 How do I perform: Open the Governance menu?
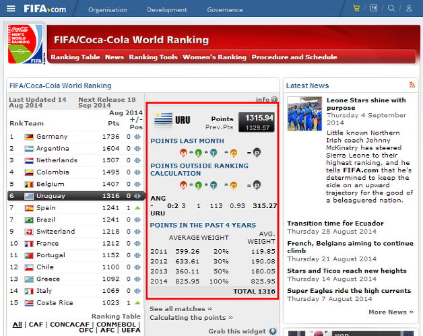[225, 9]
